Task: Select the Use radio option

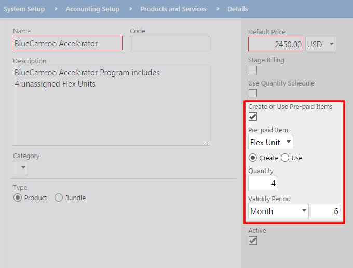Action: (285, 158)
